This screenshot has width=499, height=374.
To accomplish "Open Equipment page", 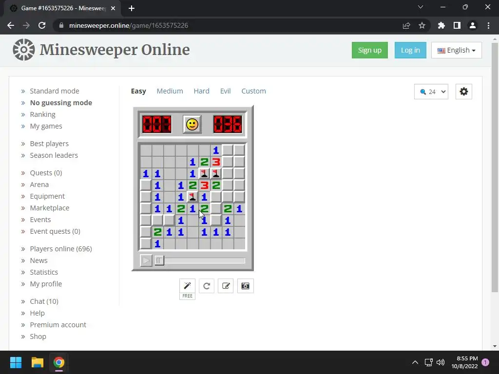I will point(47,196).
